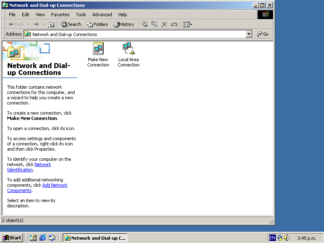Open the Search pane from the toolbar
The height and width of the screenshot is (243, 324).
coord(71,24)
